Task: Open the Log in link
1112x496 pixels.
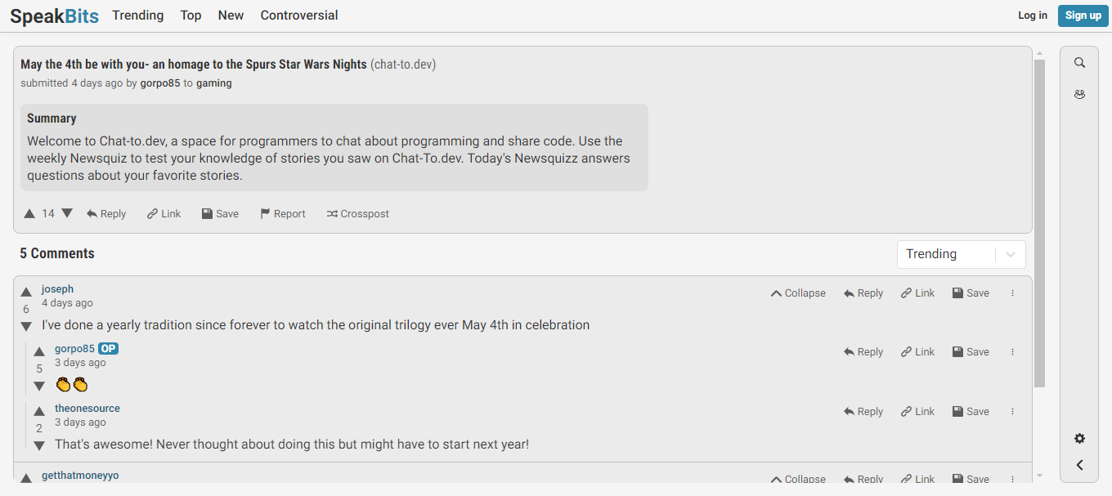Action: (x=1032, y=16)
